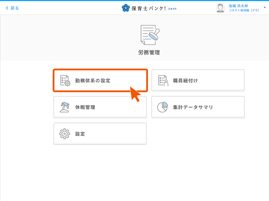This screenshot has width=269, height=201.
Task: Click the 戻る back link text
Action: 15,8
